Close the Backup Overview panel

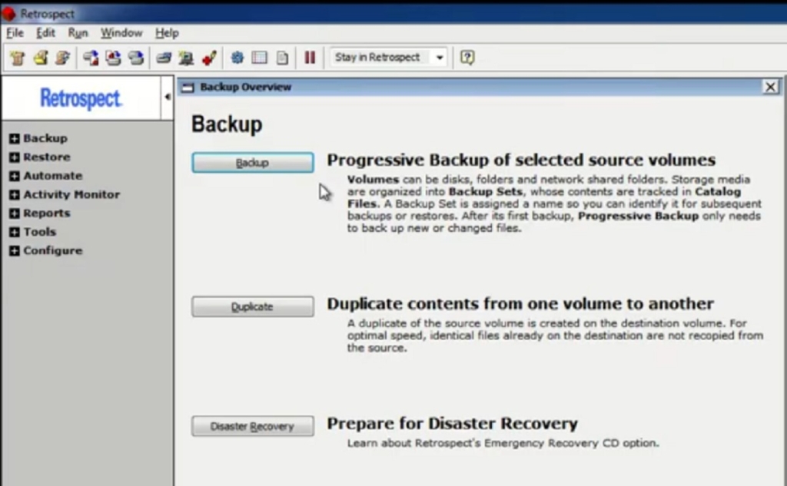click(x=771, y=88)
